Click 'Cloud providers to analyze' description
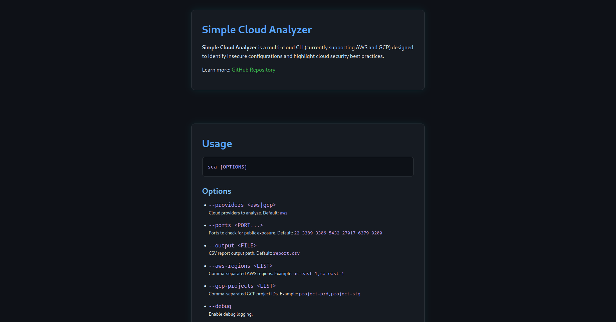 (x=235, y=213)
